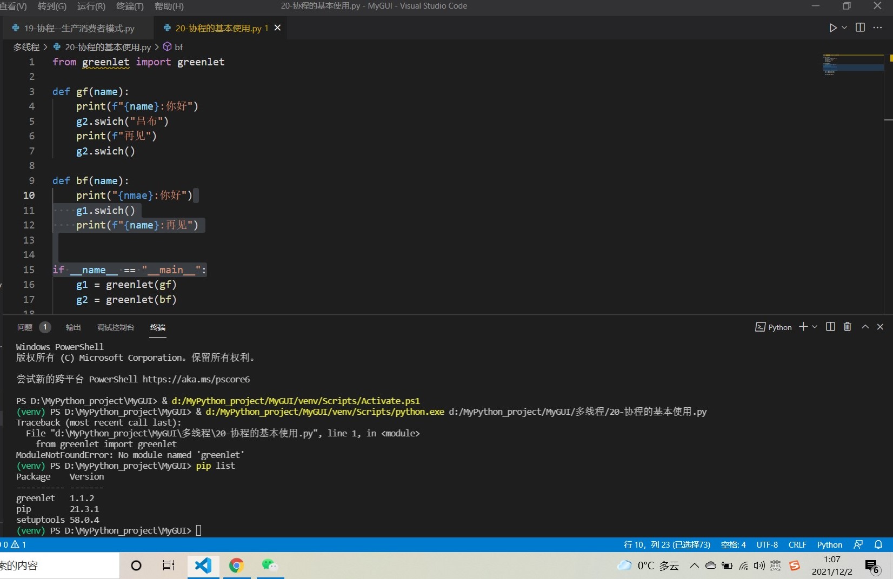Image resolution: width=893 pixels, height=579 pixels.
Task: Close the terminal panel
Action: pyautogui.click(x=880, y=327)
